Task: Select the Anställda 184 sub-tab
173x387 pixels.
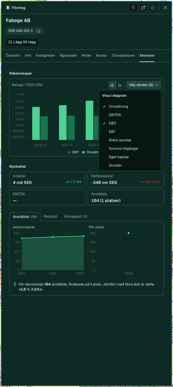Action: pyautogui.click(x=25, y=216)
